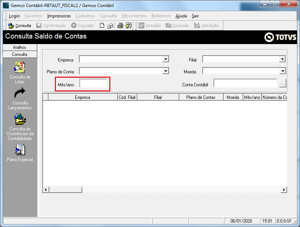Click the blank new document icon
The height and width of the screenshot is (227, 300).
pos(102,26)
